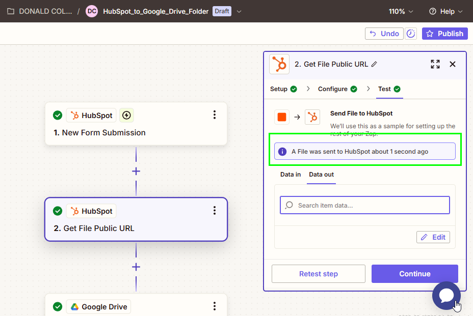Rename step with the pencil icon
This screenshot has height=316, width=473.
coord(374,64)
